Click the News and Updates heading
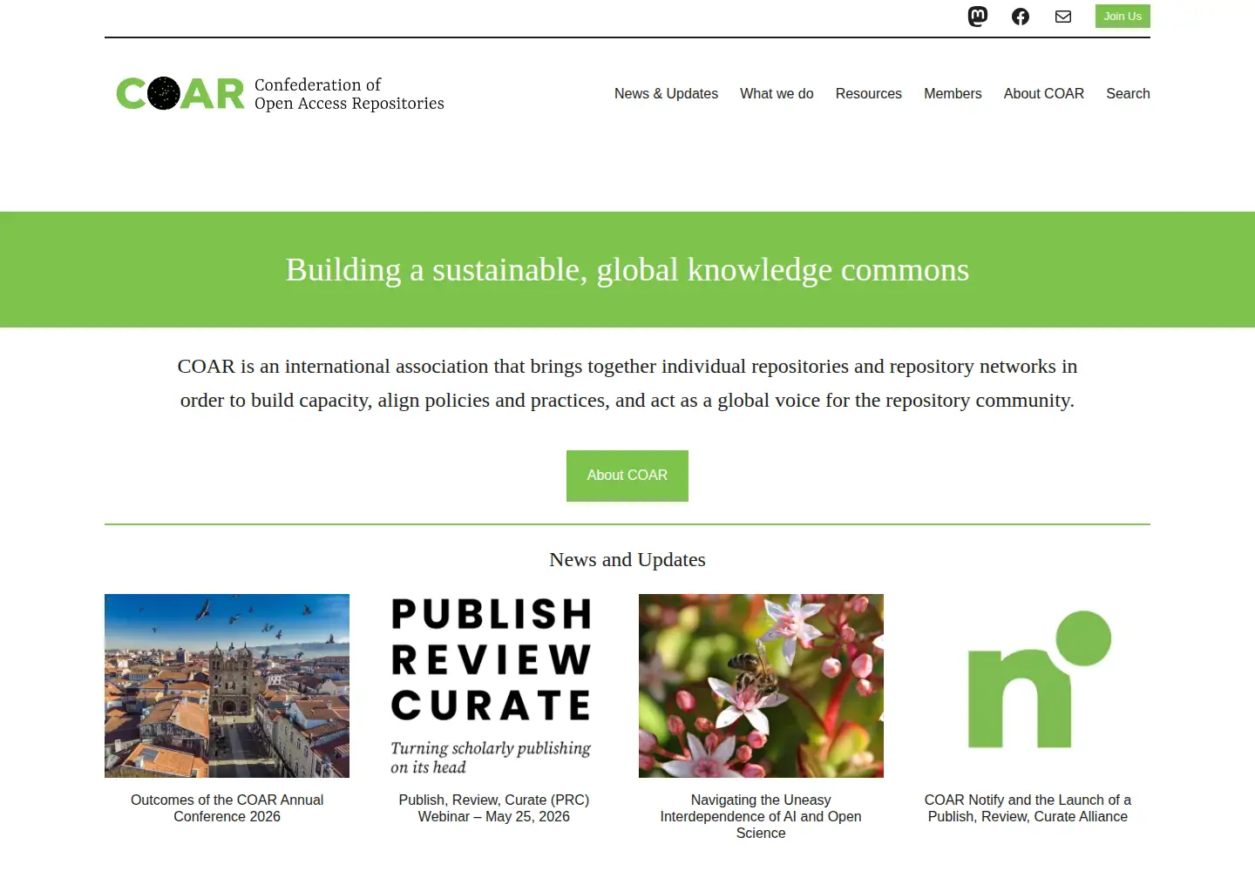The height and width of the screenshot is (871, 1255). coord(627,559)
